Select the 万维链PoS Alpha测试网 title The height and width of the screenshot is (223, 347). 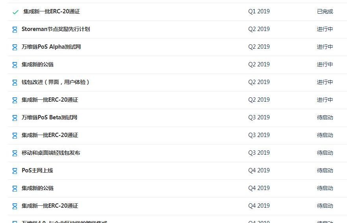51,47
